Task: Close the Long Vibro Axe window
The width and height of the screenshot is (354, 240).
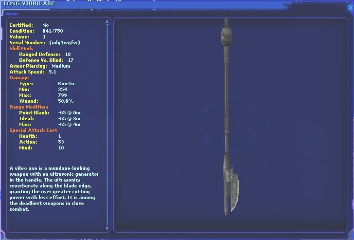Action: pos(351,8)
